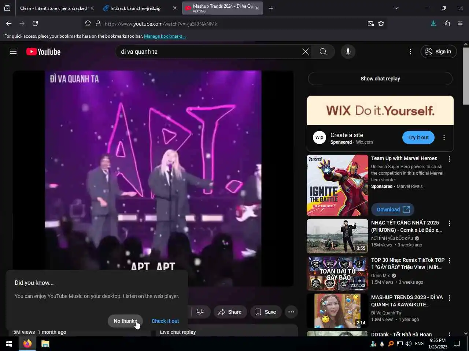Switch to Clean - Intent.store clients tab
The width and height of the screenshot is (469, 351).
click(53, 8)
